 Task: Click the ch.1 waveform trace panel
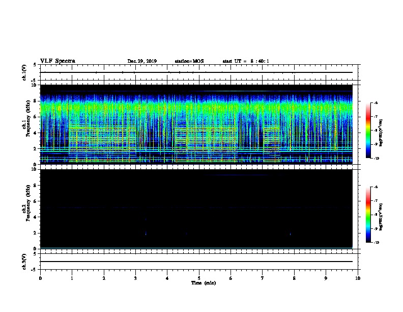[199, 72]
